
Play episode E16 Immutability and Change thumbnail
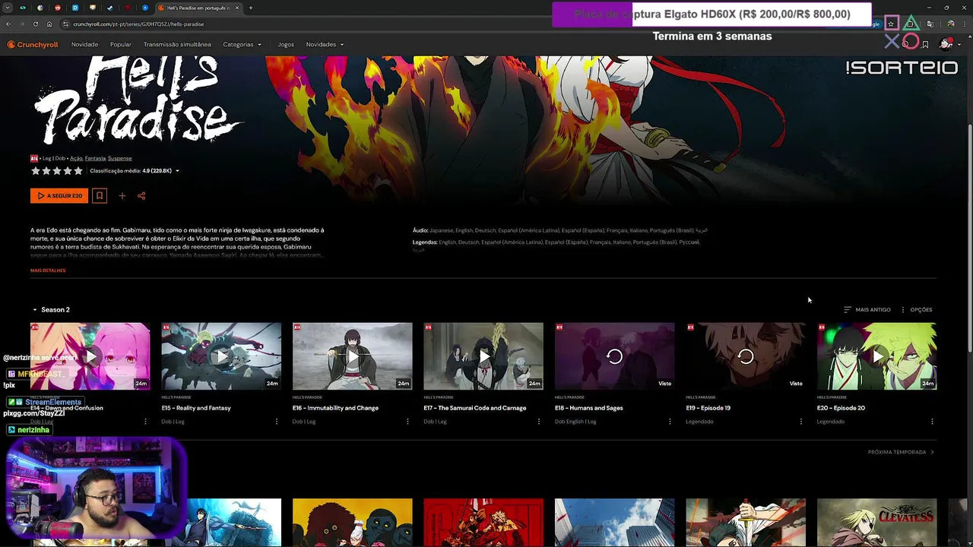pos(353,356)
